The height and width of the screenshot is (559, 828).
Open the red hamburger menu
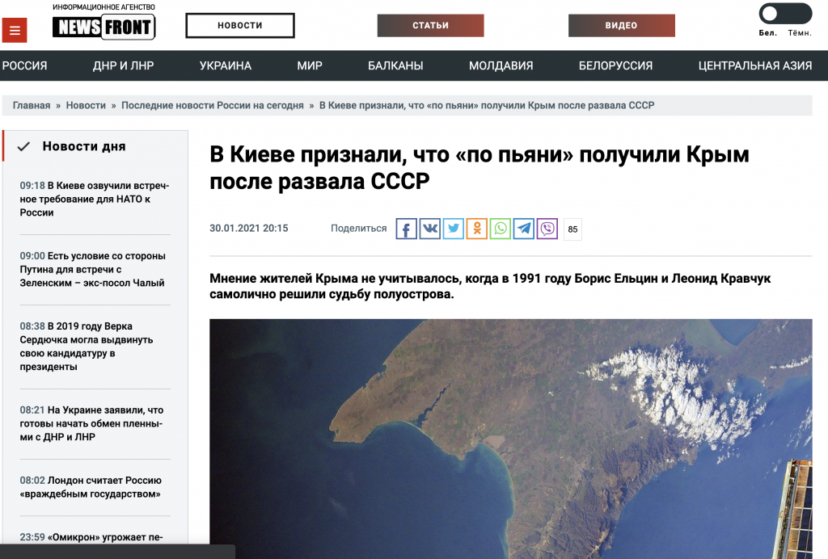coord(15,31)
